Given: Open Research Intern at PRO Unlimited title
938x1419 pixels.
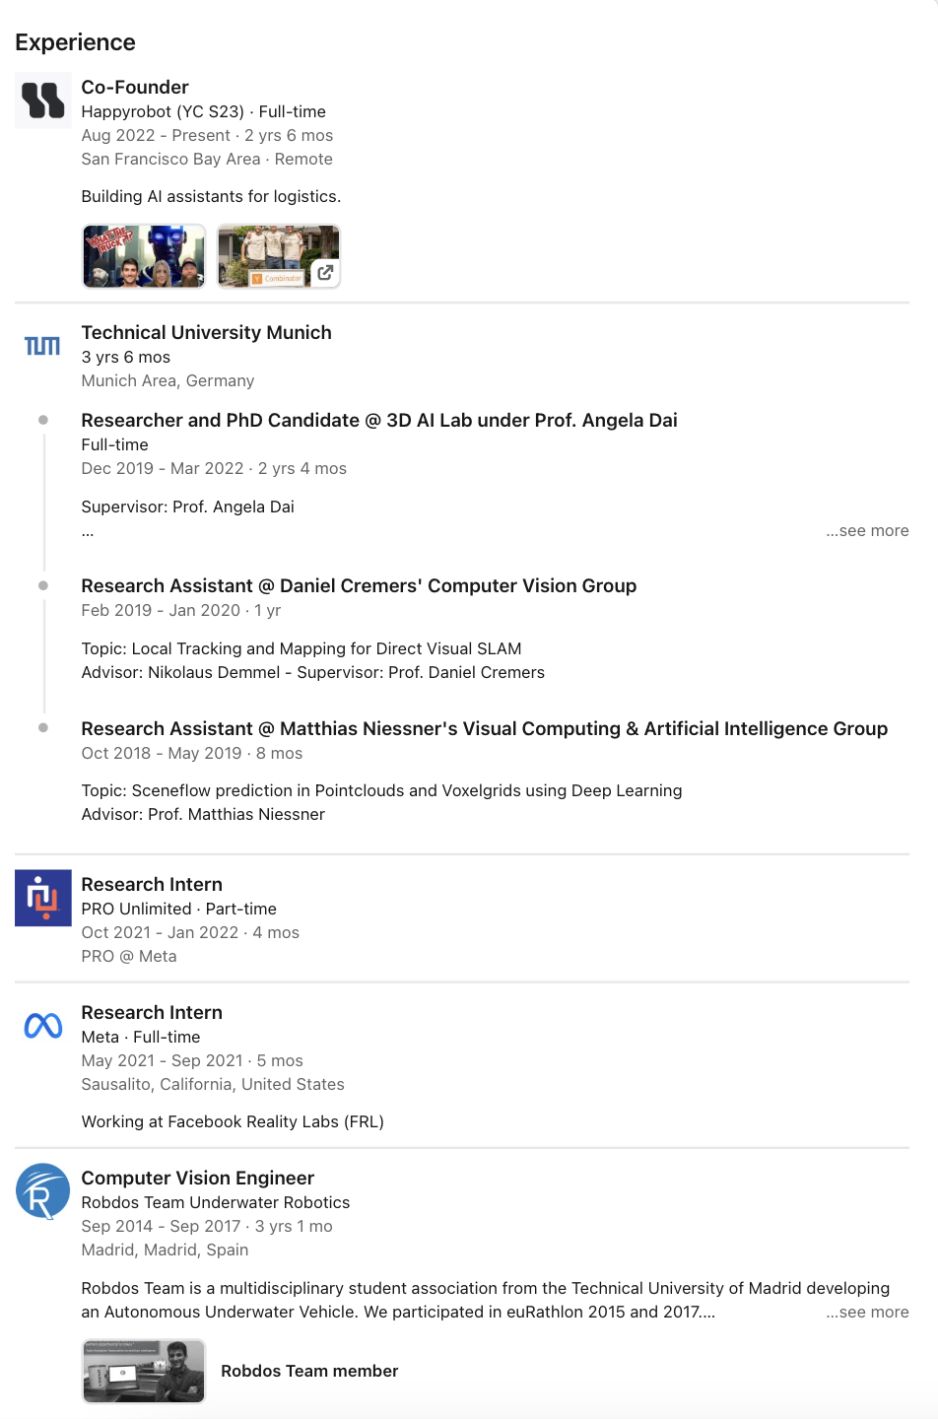Looking at the screenshot, I should [152, 884].
